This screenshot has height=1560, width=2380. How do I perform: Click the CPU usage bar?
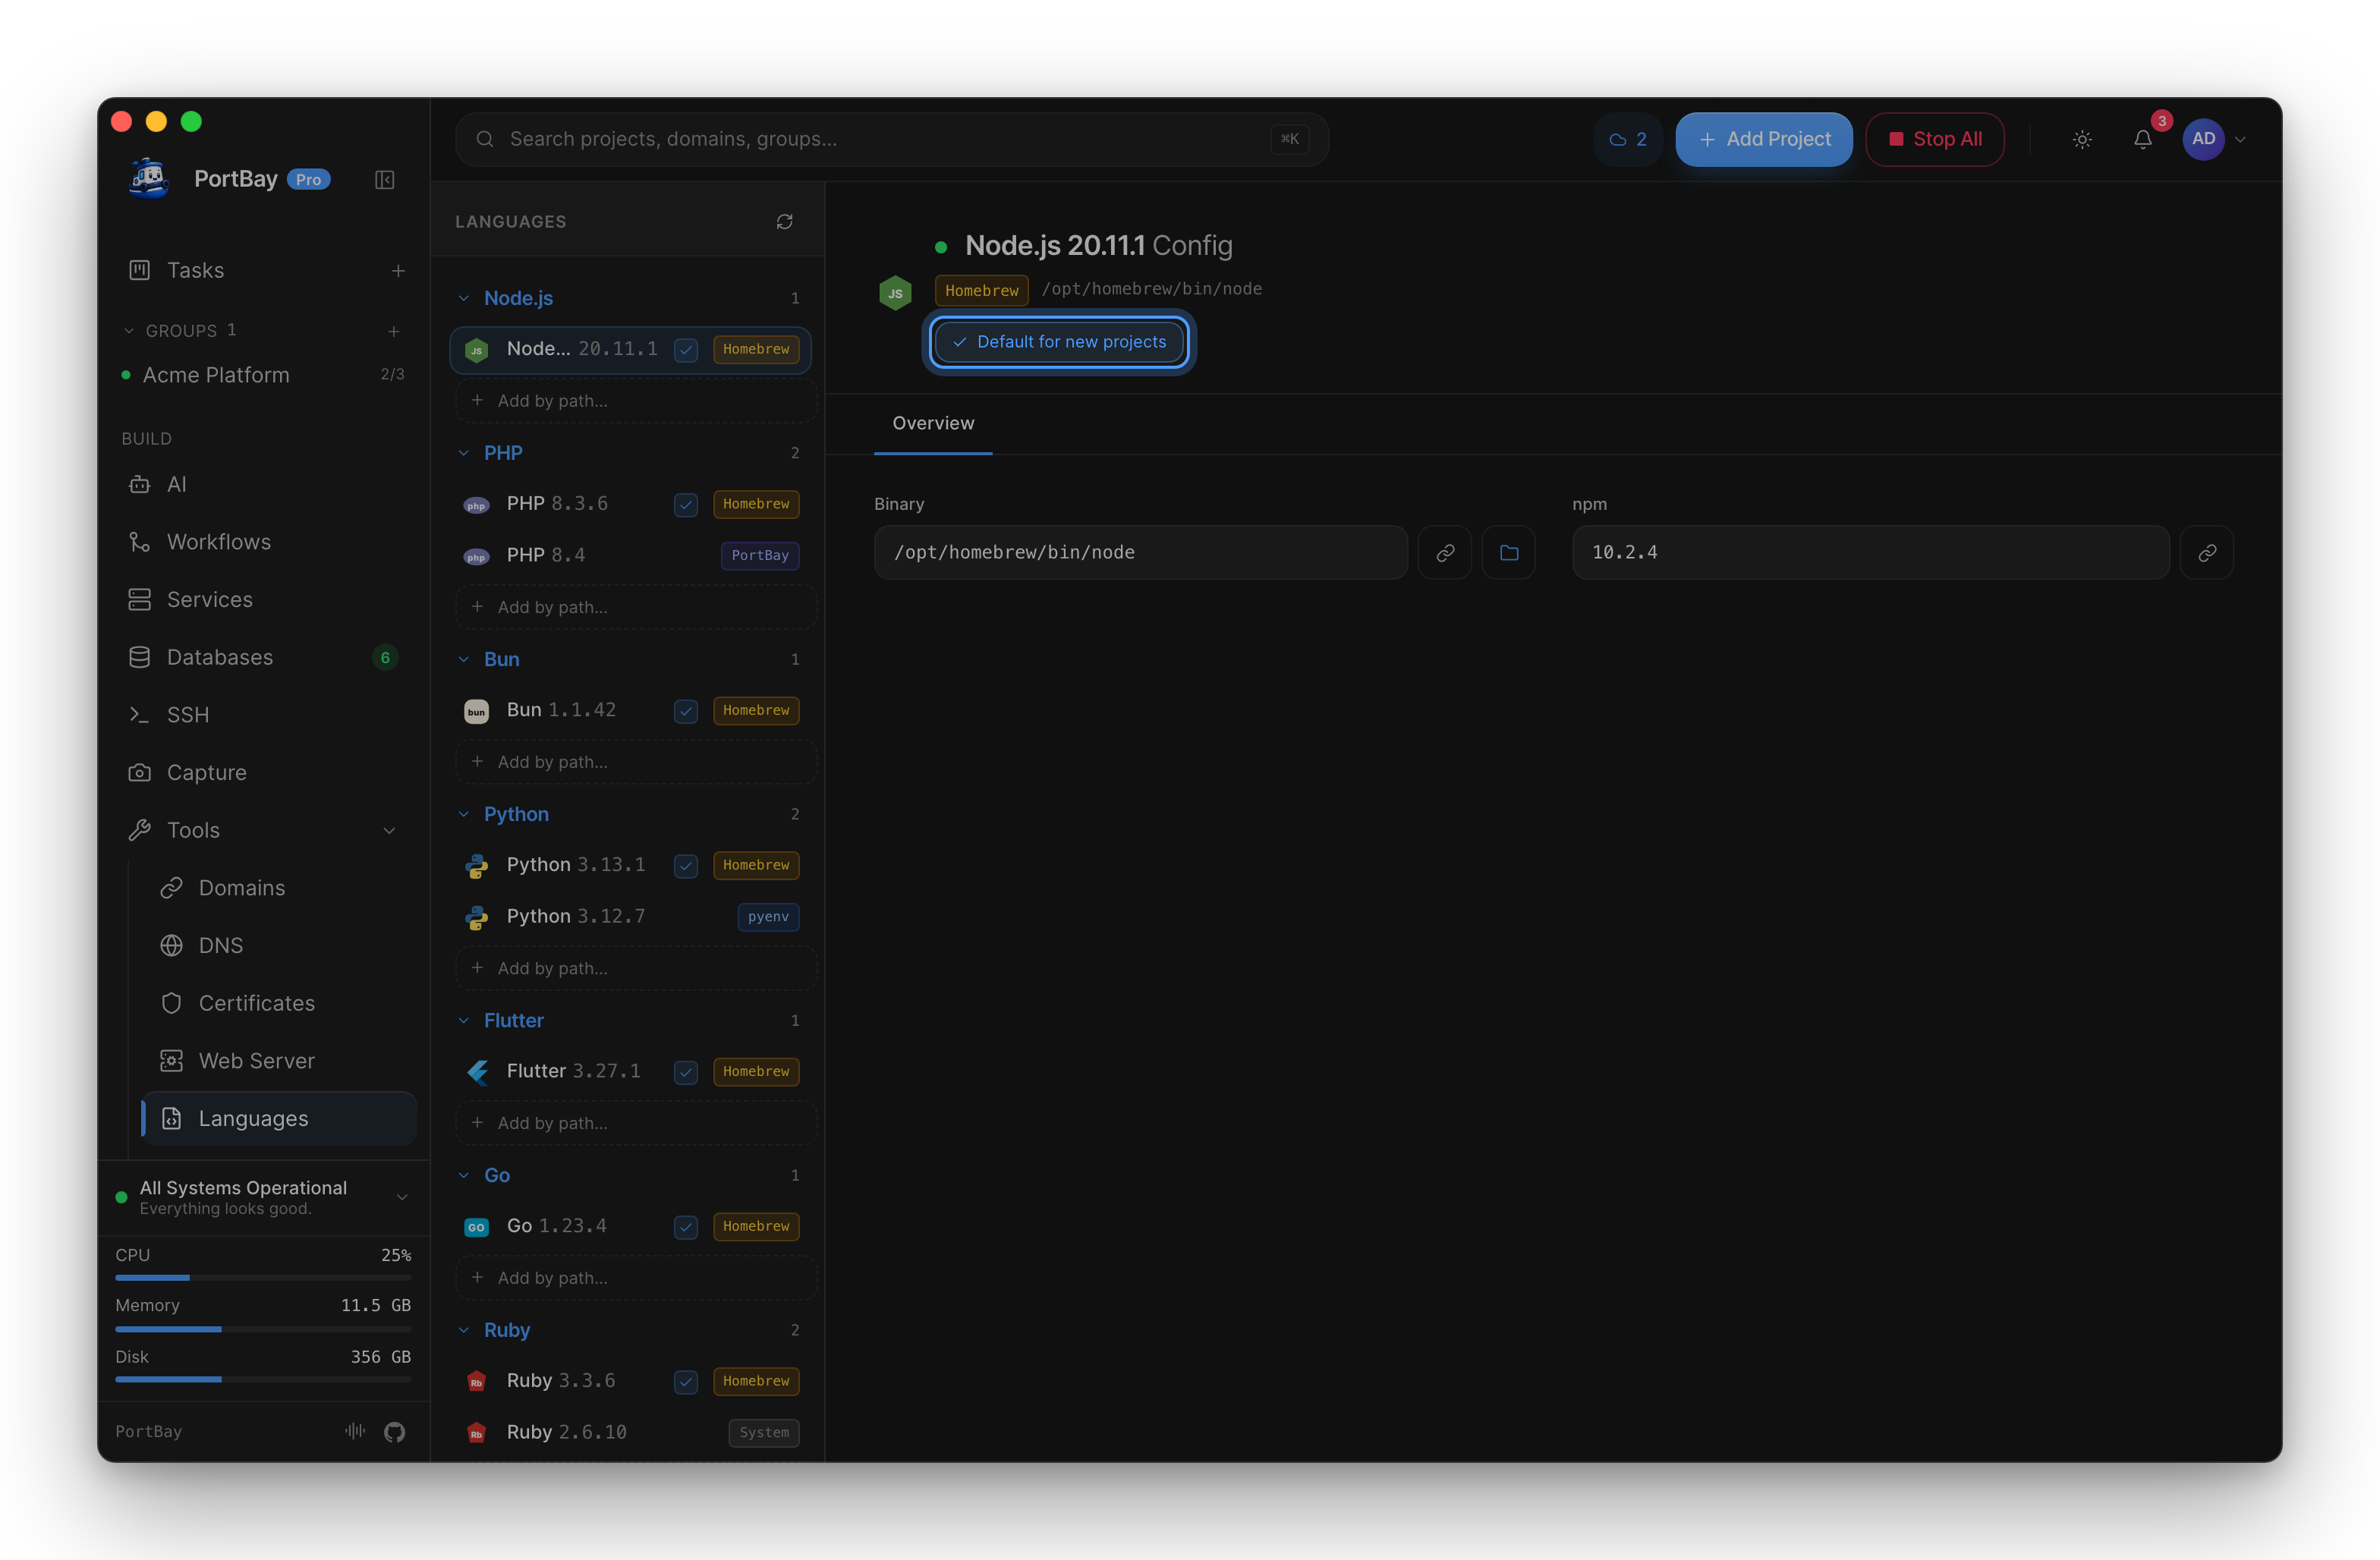263,1278
